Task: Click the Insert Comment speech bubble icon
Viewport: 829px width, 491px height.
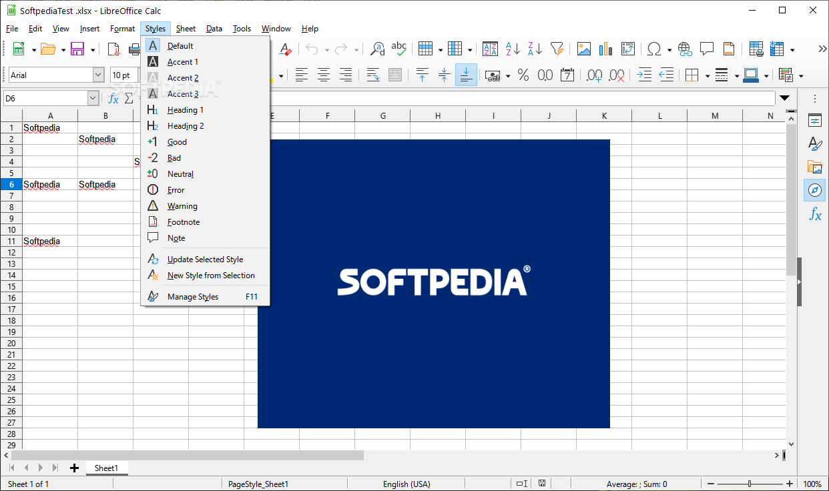Action: point(707,49)
